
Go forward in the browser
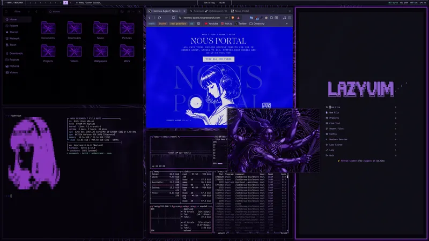coord(154,18)
